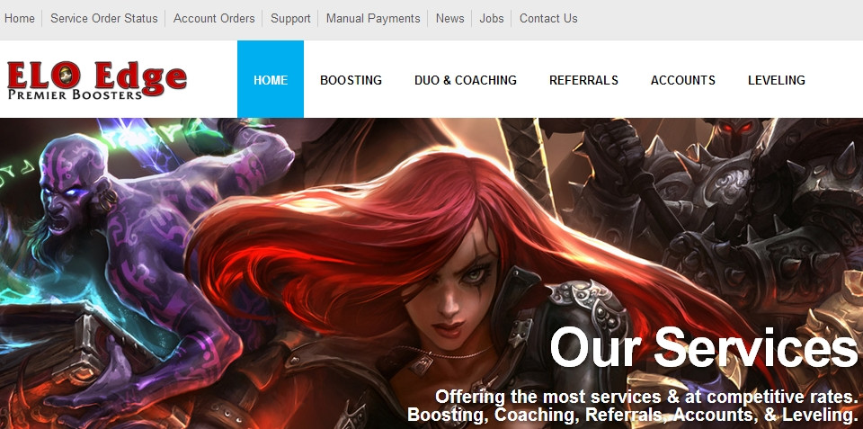Select the highlighted HOME tab in main navigation

click(271, 79)
